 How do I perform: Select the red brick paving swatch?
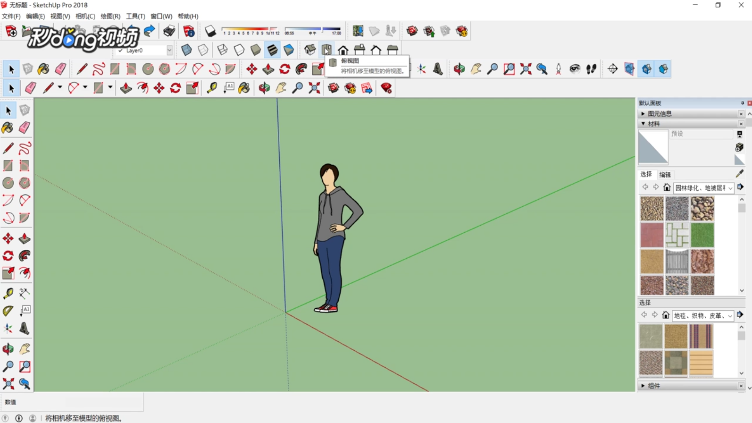[652, 235]
